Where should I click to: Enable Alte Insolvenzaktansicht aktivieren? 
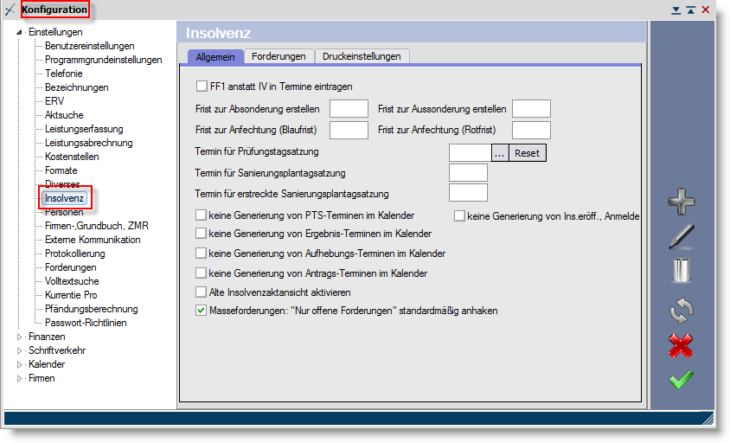pyautogui.click(x=201, y=292)
